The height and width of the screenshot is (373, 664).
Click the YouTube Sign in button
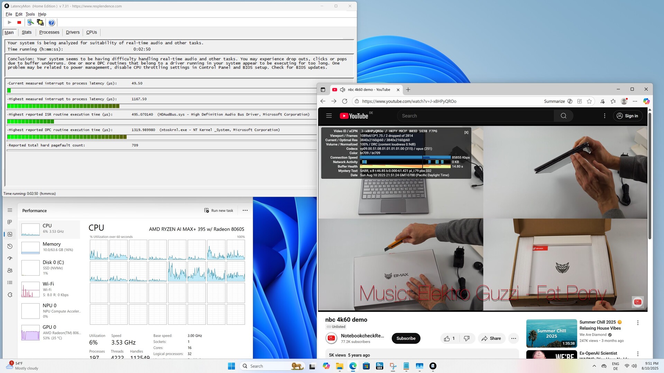click(x=627, y=116)
